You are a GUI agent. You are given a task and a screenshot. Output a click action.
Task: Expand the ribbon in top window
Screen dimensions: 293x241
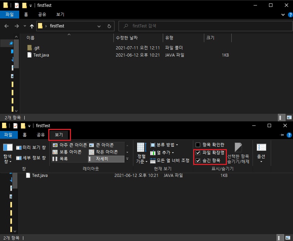point(283,15)
